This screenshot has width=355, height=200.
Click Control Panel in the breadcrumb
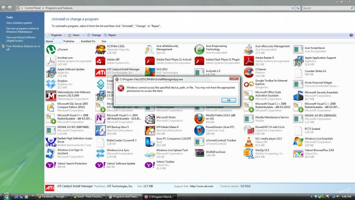pyautogui.click(x=33, y=8)
